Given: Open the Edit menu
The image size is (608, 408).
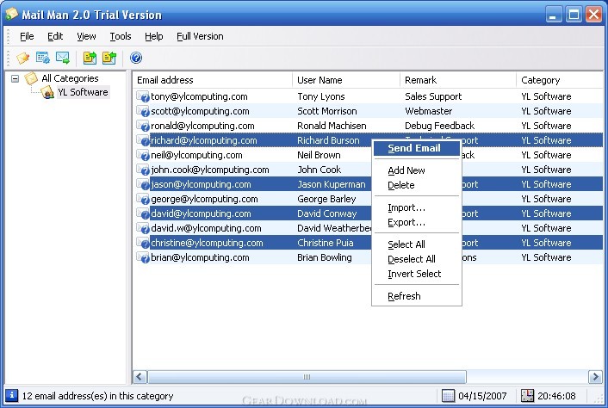Looking at the screenshot, I should (55, 36).
